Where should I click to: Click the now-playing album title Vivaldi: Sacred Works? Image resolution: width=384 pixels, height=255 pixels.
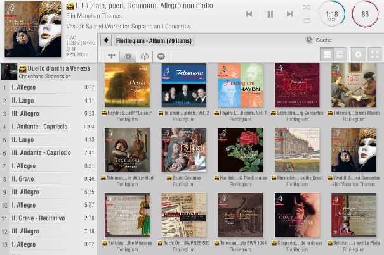click(x=128, y=27)
